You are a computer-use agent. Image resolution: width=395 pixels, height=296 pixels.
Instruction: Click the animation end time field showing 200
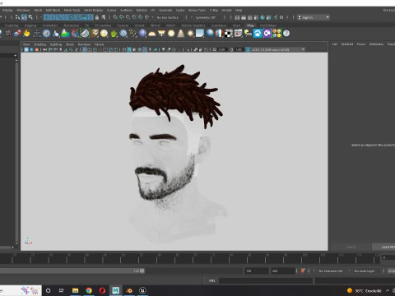[x=283, y=271]
